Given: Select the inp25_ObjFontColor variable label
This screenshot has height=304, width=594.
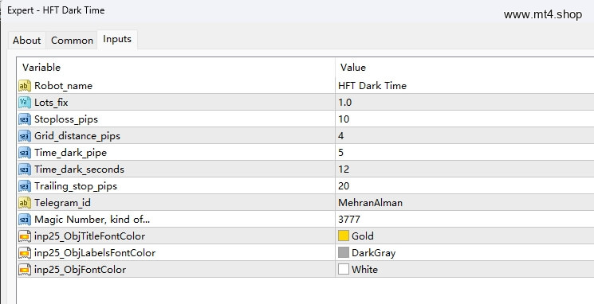Looking at the screenshot, I should [80, 270].
